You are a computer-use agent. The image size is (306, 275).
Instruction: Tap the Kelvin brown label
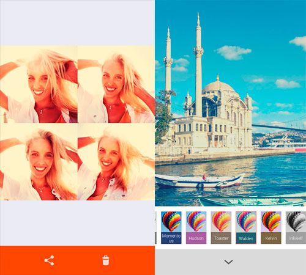tap(271, 238)
